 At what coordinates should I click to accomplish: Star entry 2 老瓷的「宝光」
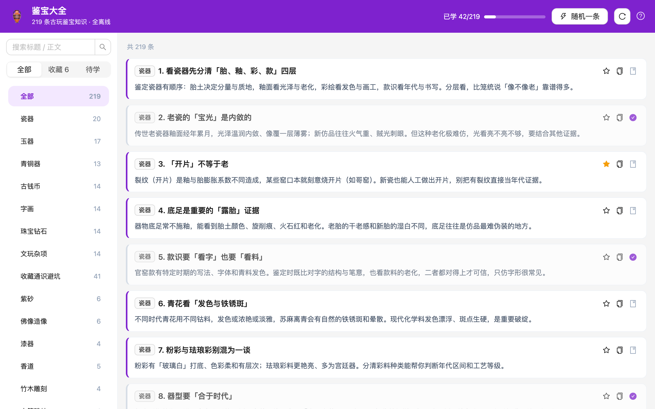(x=606, y=118)
